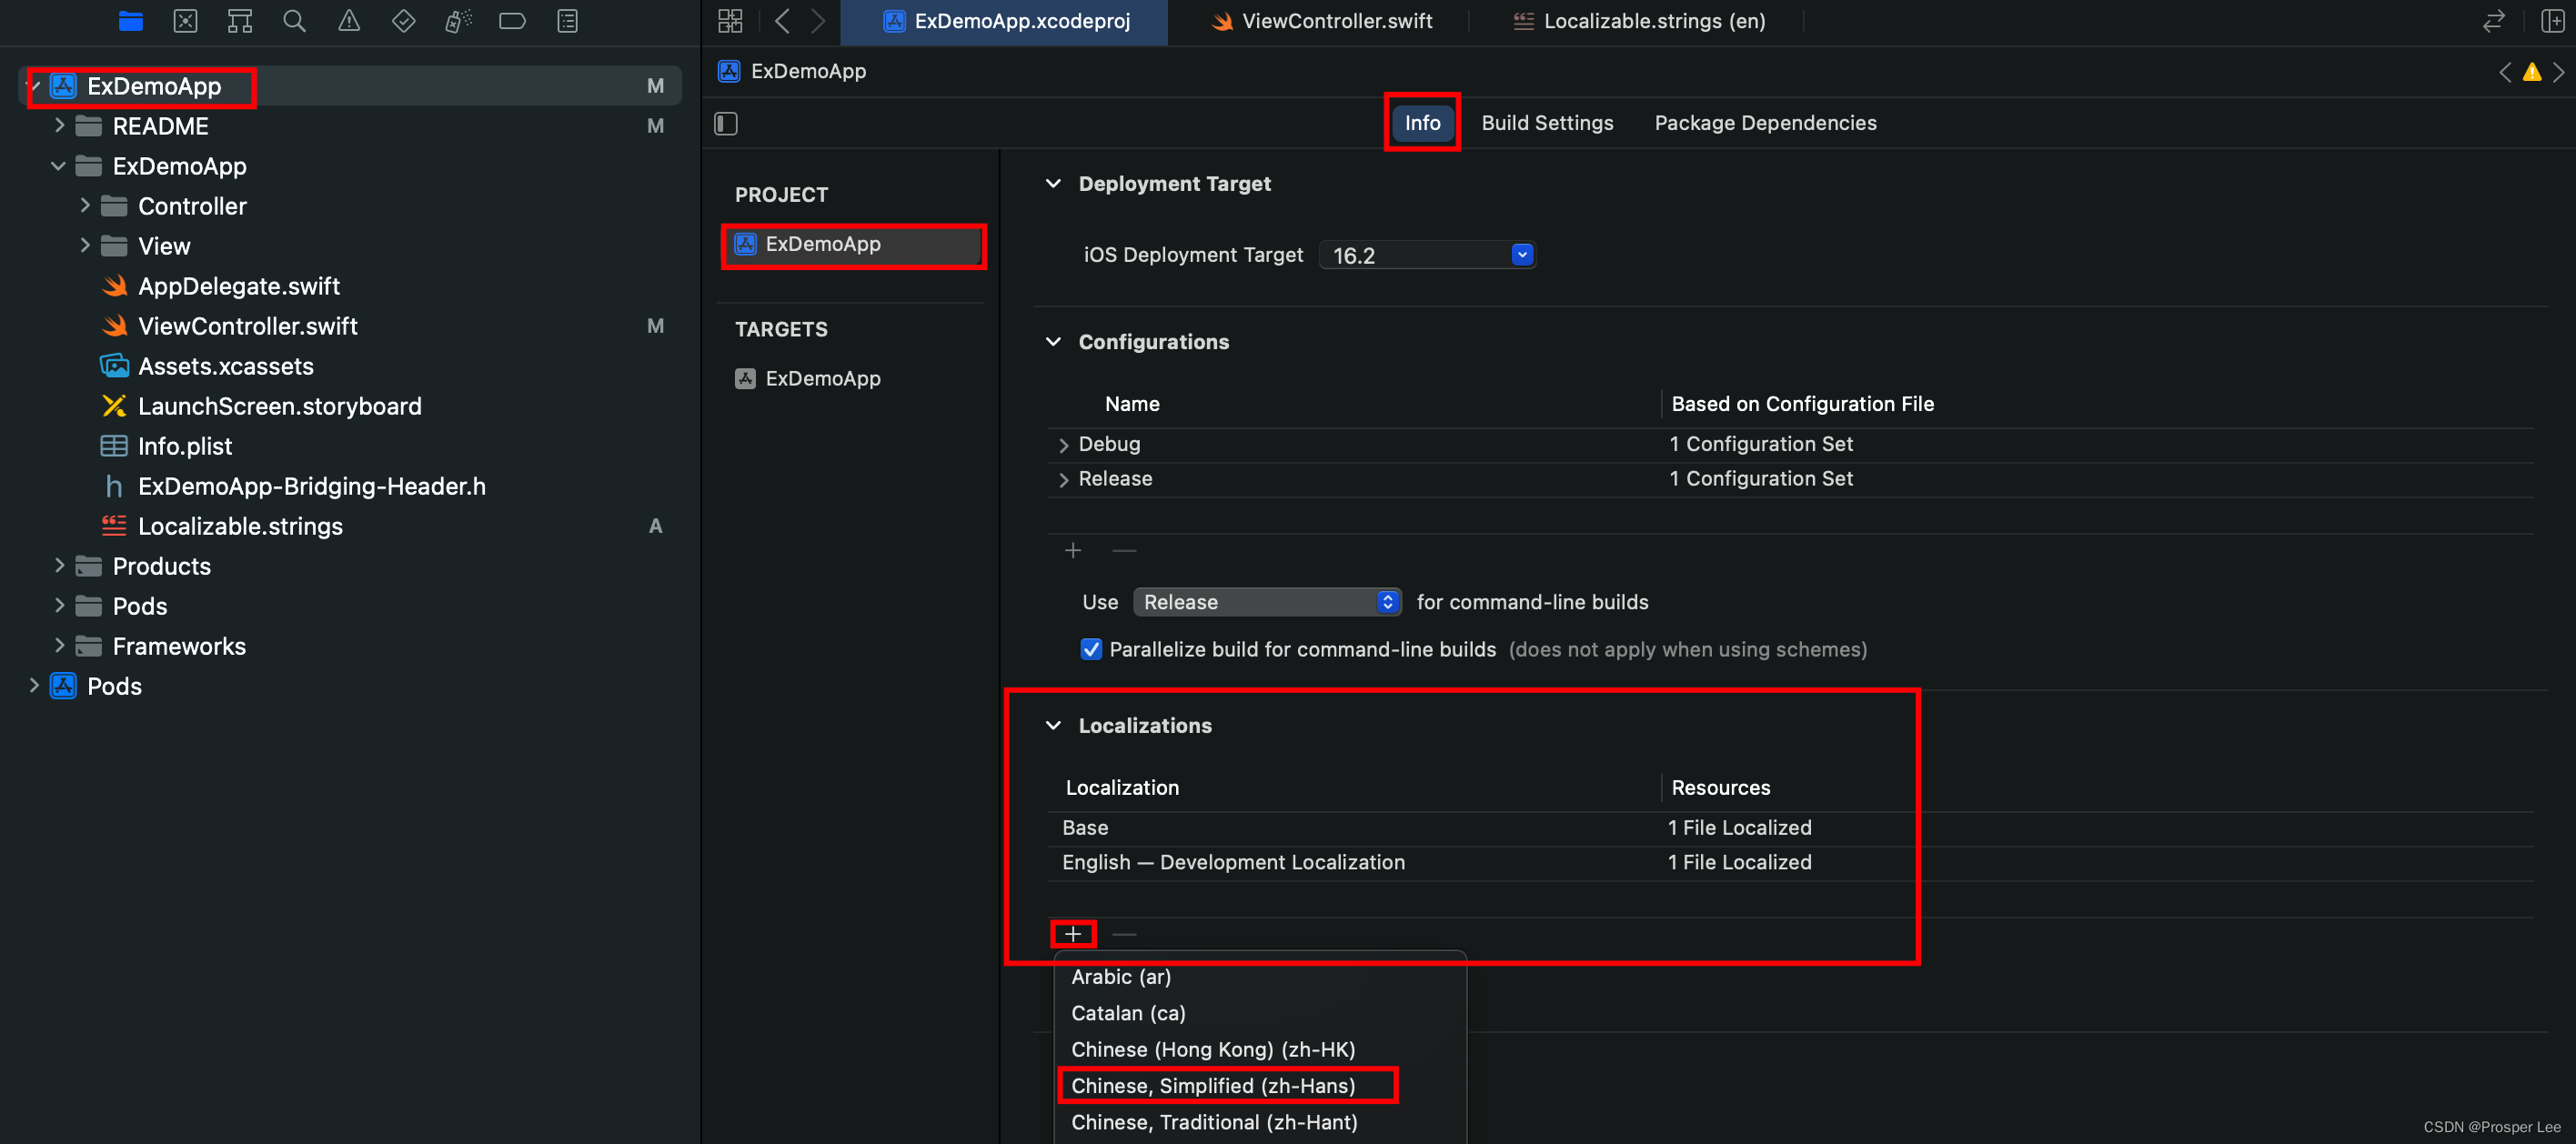
Task: Jump to the next issue arrow
Action: pos(2558,72)
